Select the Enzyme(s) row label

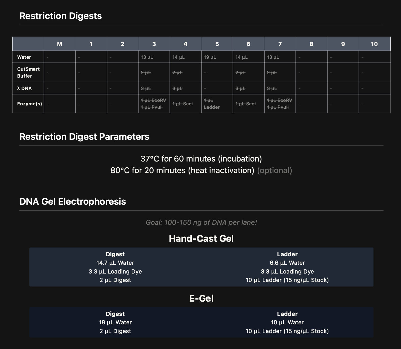29,104
